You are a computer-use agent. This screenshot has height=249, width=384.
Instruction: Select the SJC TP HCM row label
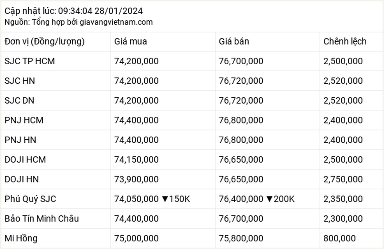30,61
